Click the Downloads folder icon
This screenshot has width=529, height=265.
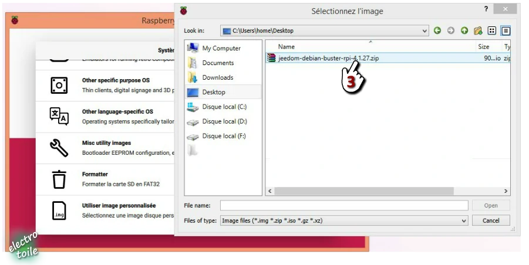coord(193,77)
